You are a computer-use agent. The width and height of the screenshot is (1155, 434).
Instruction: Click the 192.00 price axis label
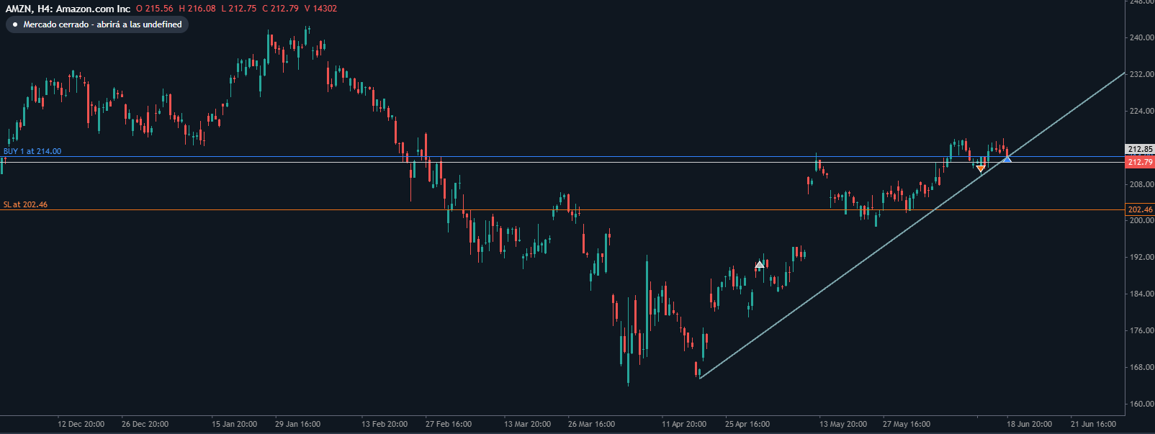pos(1141,257)
